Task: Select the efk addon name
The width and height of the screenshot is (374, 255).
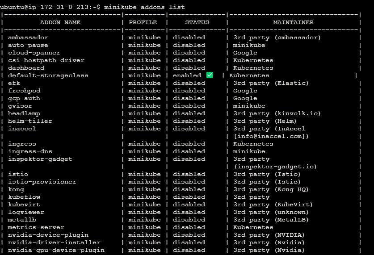Action: (14, 83)
